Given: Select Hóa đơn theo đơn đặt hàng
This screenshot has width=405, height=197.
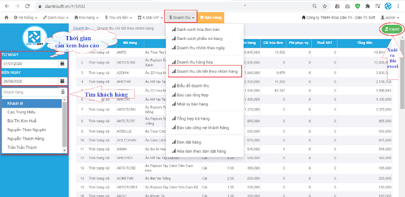Looking at the screenshot, I should click(199, 151).
